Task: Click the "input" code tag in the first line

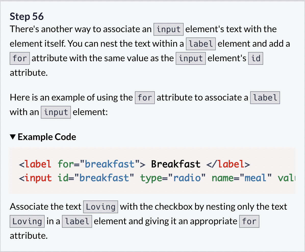Action: (168, 29)
